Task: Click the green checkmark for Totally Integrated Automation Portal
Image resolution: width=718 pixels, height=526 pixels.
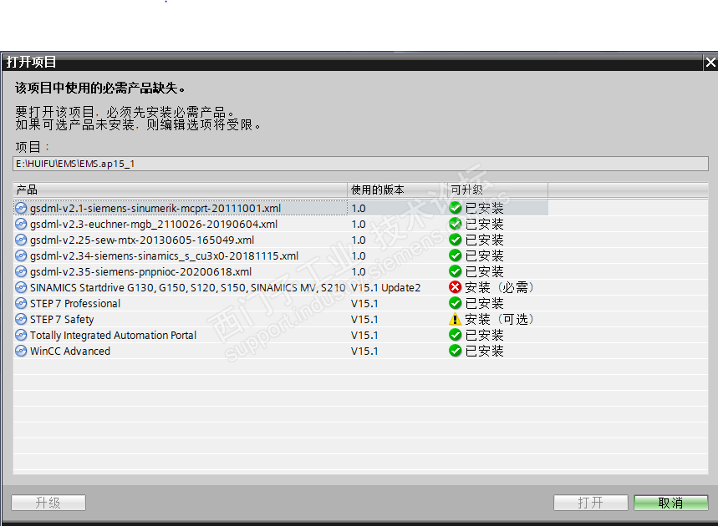Action: 456,335
